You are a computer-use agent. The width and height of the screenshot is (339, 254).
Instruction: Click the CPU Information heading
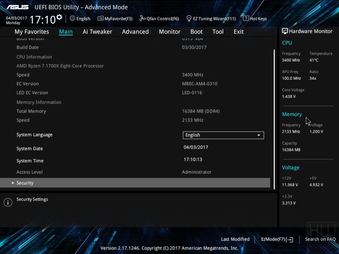pos(34,57)
